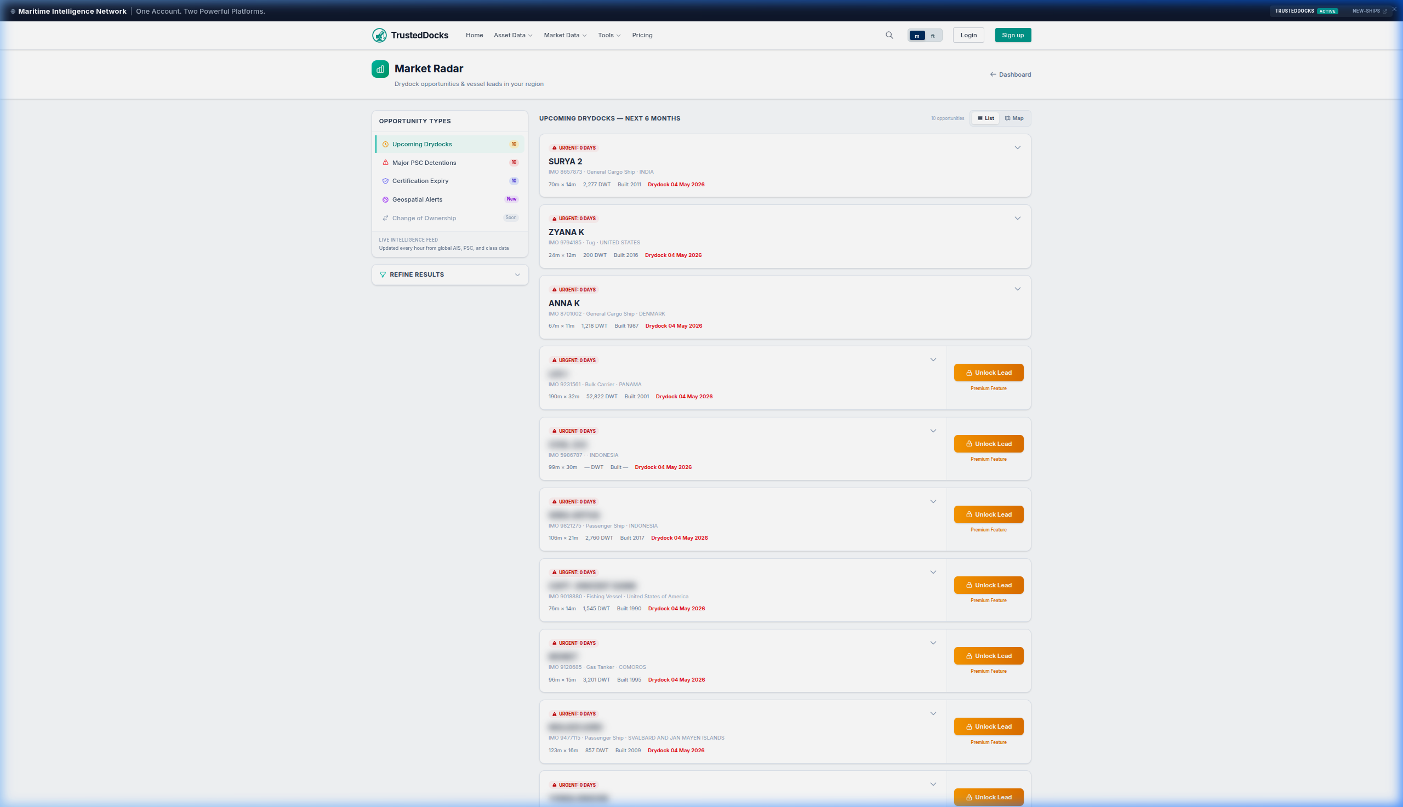The height and width of the screenshot is (807, 1403).
Task: Expand the Panama Bulk Carrier card
Action: tap(933, 360)
